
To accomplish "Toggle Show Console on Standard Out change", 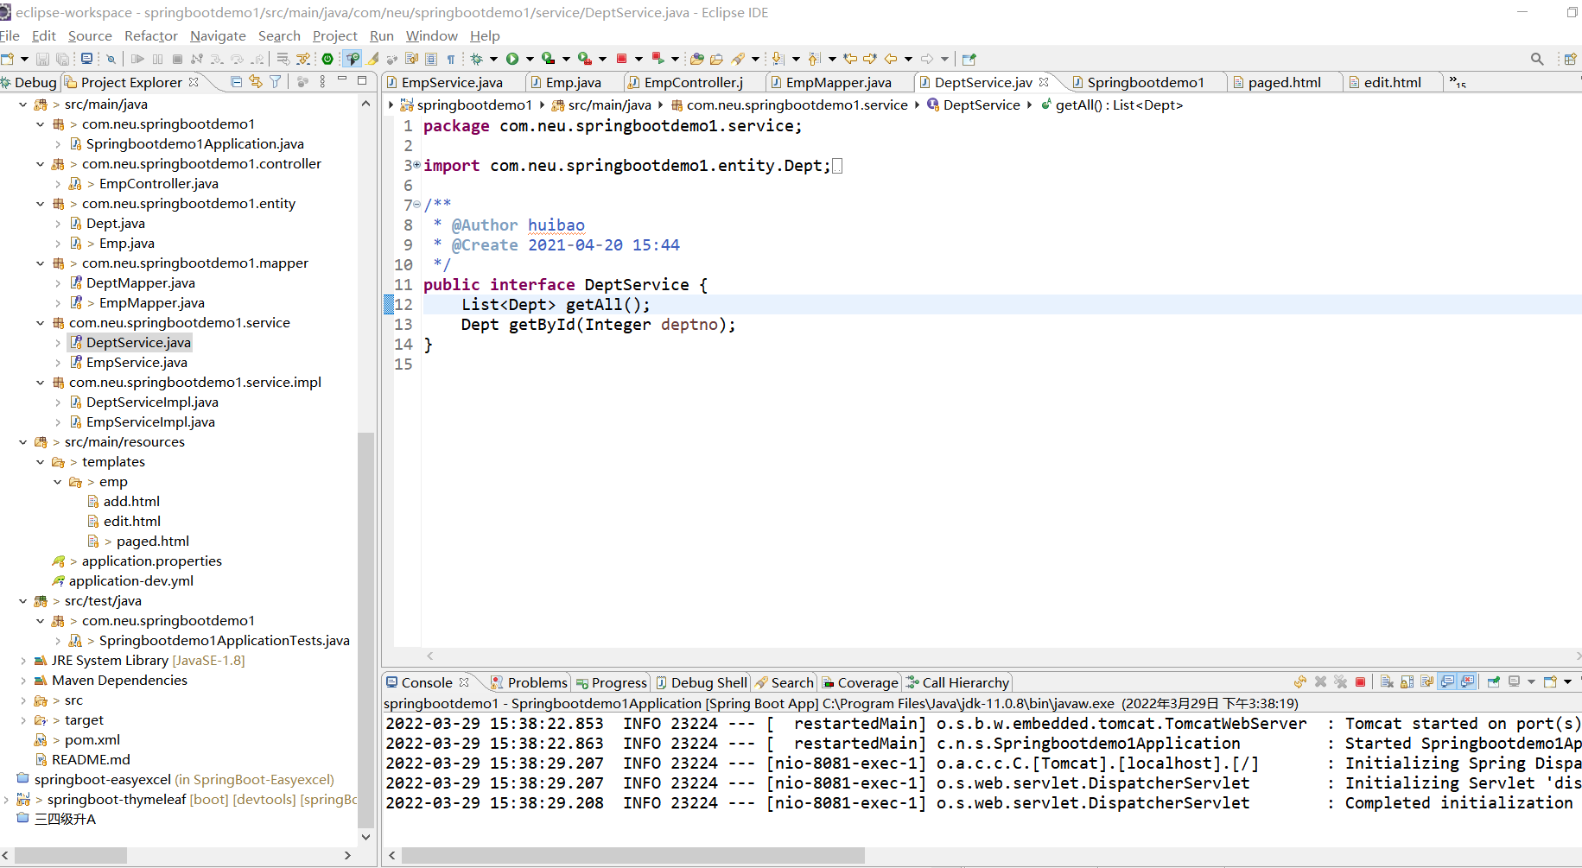I will click(x=1448, y=682).
